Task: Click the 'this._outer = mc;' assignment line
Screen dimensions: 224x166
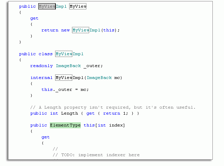Action: [65, 89]
